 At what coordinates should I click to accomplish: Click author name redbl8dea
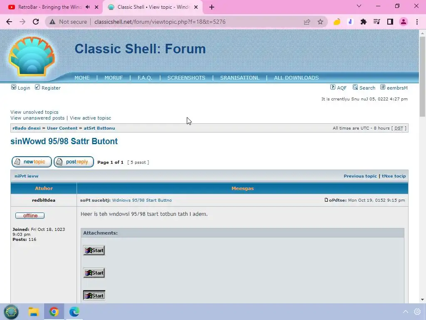click(x=43, y=200)
